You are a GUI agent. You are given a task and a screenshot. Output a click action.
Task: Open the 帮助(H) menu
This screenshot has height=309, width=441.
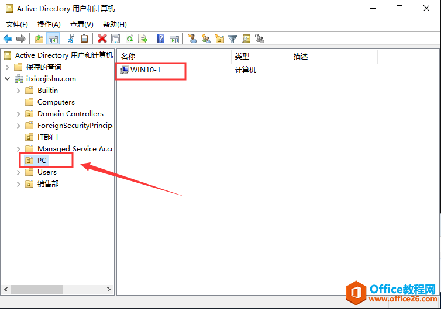click(x=115, y=25)
